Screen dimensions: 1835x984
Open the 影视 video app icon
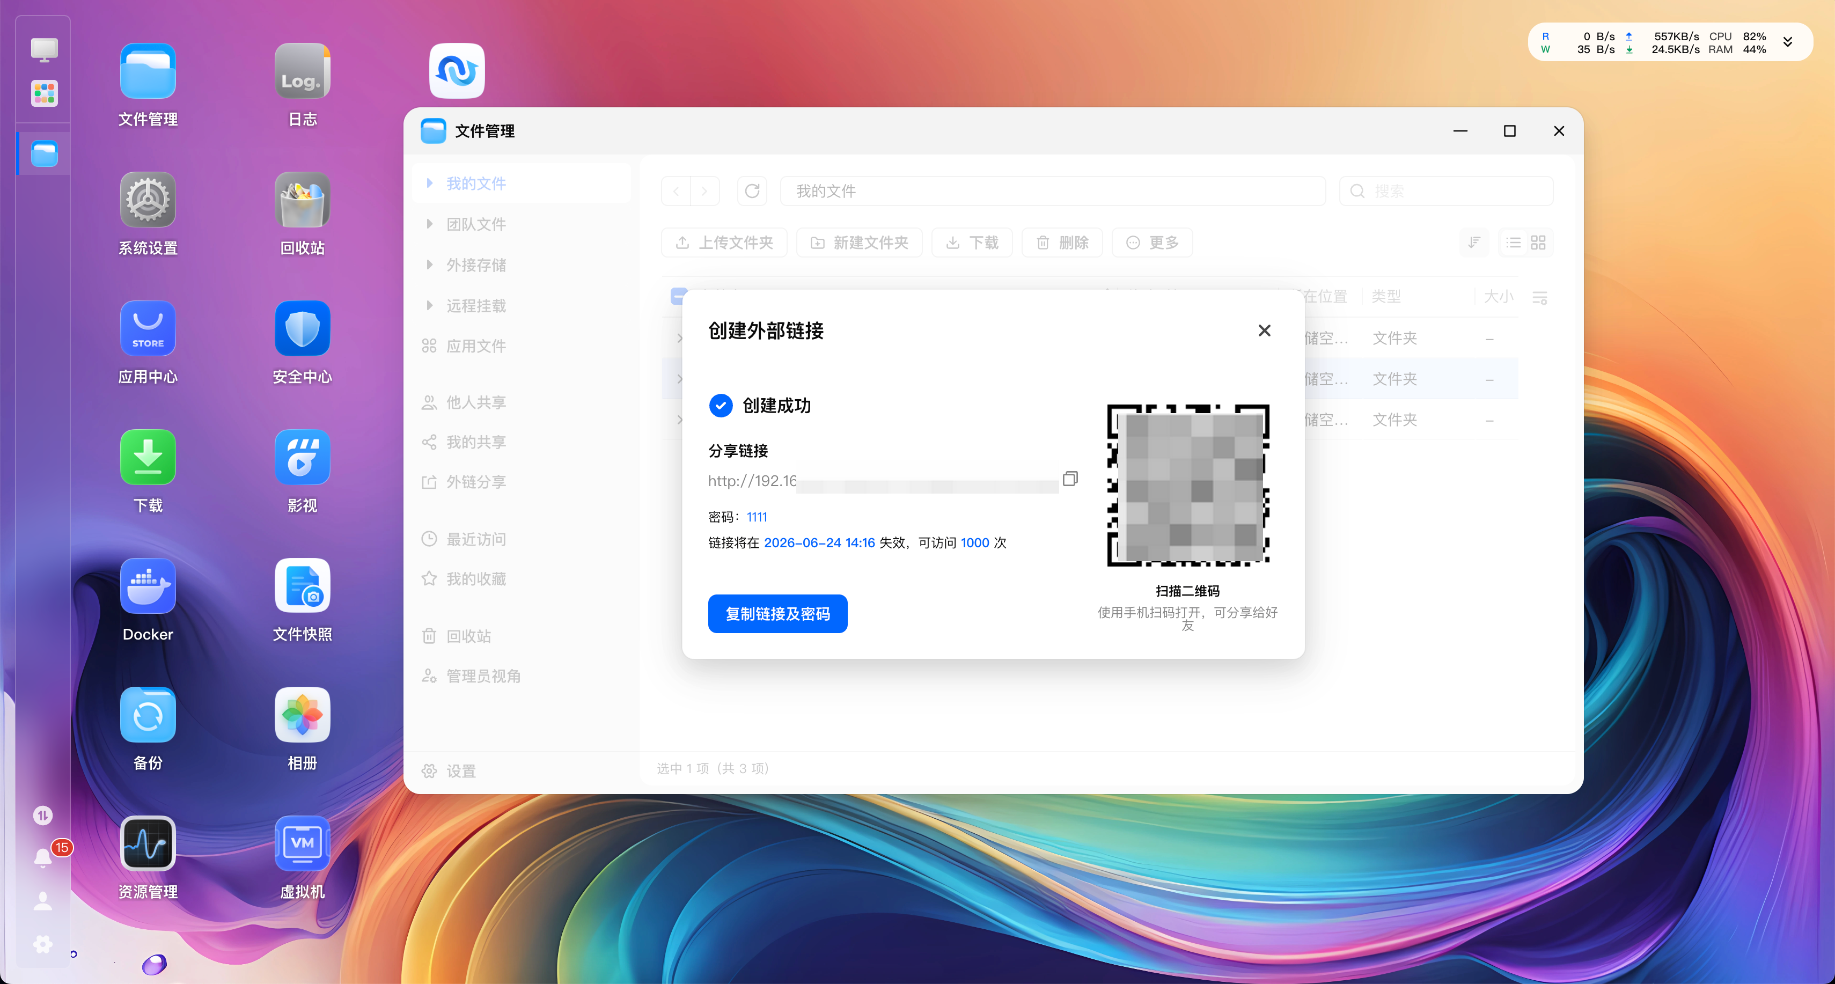302,458
